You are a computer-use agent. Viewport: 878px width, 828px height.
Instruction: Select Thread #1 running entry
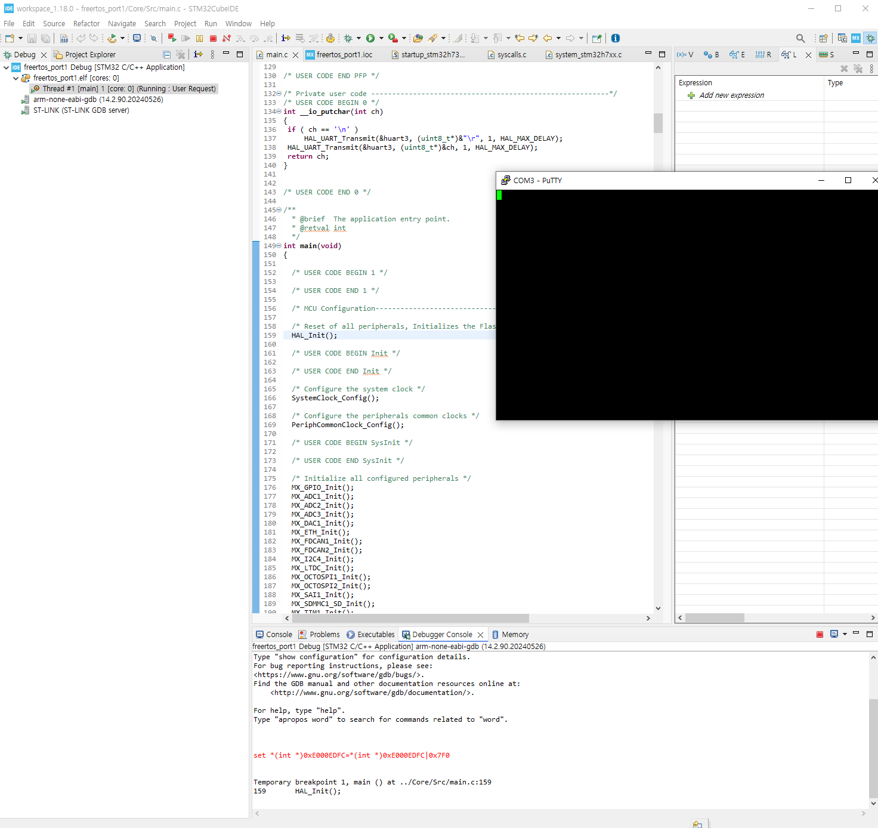(125, 89)
